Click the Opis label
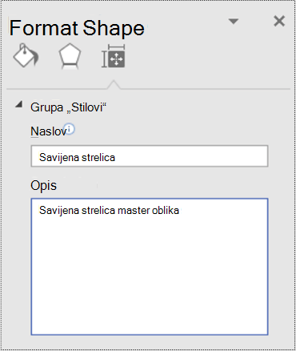Viewport: 296px width, 351px height. pos(43,185)
